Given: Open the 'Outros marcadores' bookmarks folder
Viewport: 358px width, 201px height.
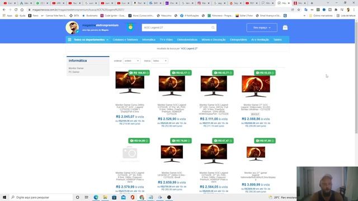Looking at the screenshot, I should (321, 16).
